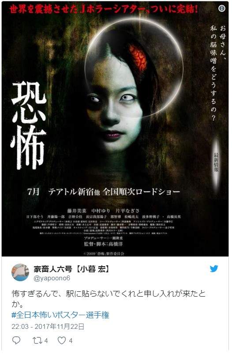
Task: Click the vertical お母さん tagline text
Action: [217, 73]
